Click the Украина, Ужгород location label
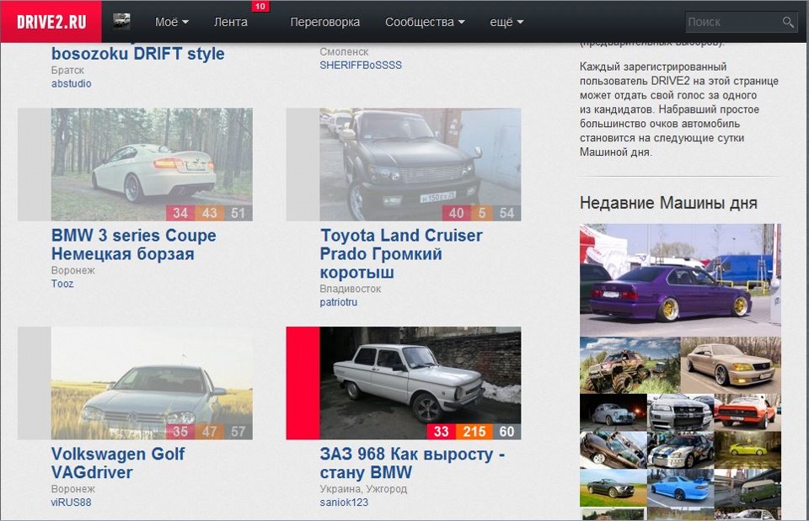Viewport: 809px width, 521px height. [363, 488]
